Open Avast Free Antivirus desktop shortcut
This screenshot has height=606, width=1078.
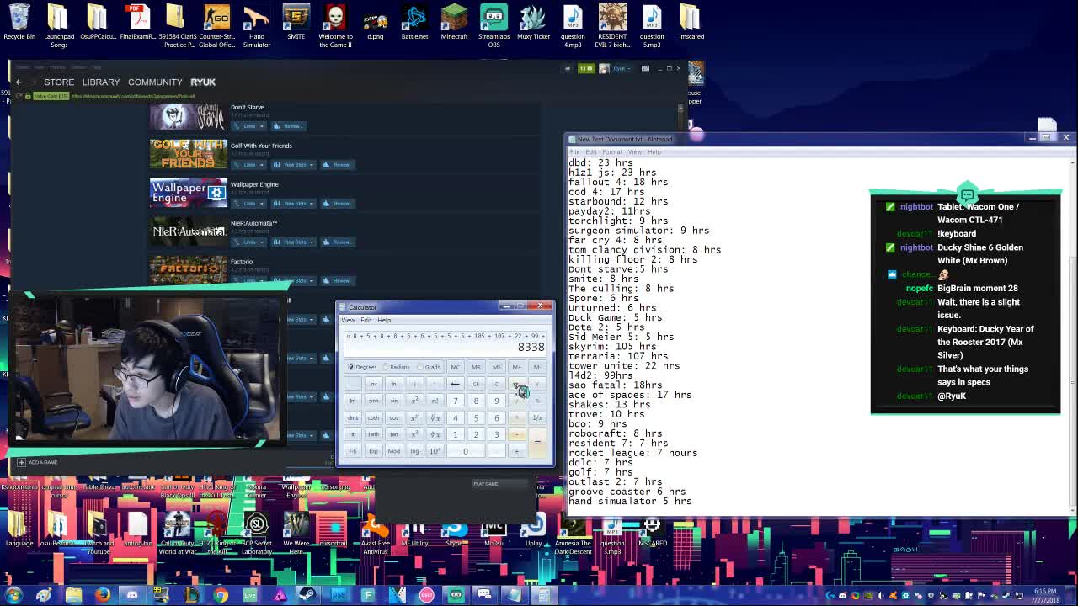tap(376, 535)
